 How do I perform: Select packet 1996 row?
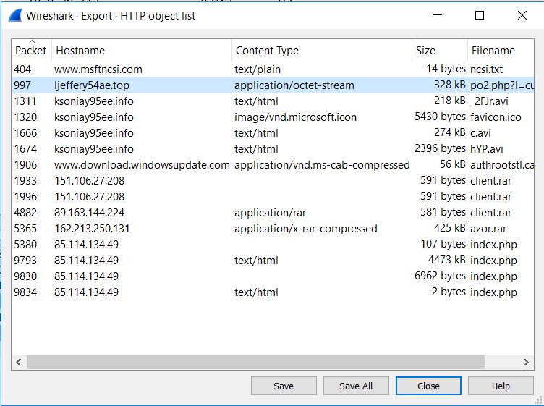[273, 197]
